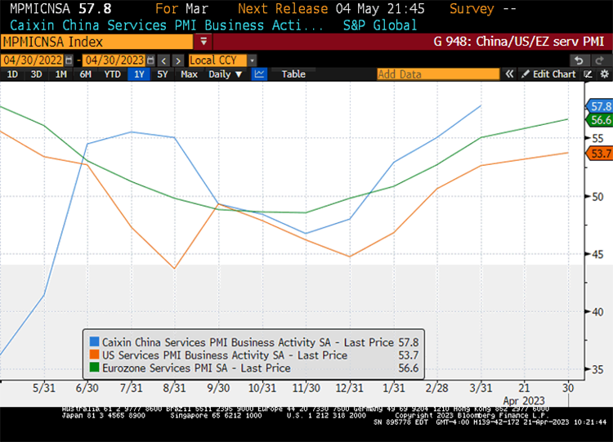Screen dimensions: 613x442
Task: Click the 40 y-axis tick label
Action: [597, 312]
